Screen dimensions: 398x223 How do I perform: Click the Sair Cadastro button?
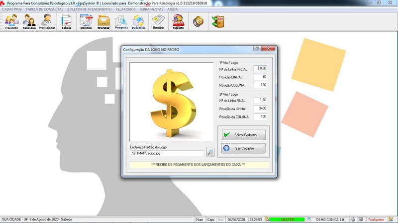(x=243, y=148)
